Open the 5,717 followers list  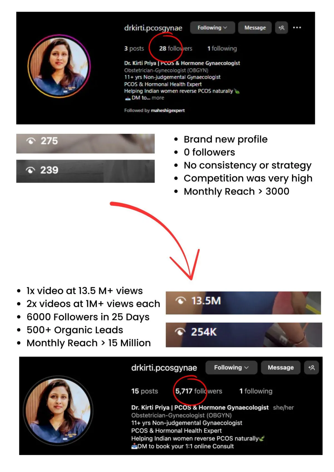pos(198,391)
